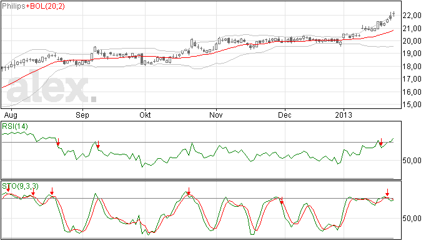This screenshot has height=241, width=431.
Task: Select the Sep label on the time axis
Action: (x=82, y=115)
